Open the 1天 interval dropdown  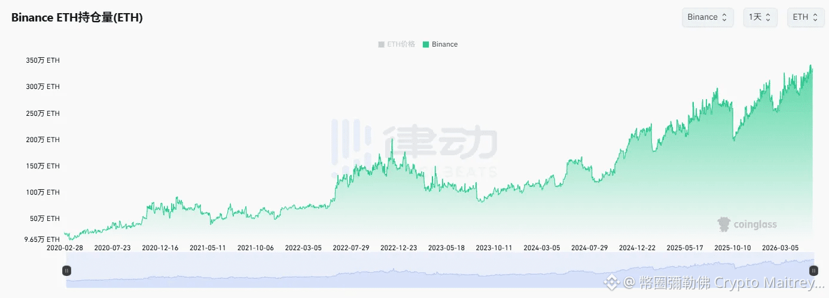pyautogui.click(x=760, y=17)
